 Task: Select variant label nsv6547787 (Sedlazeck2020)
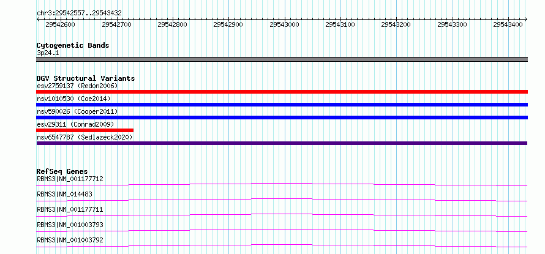click(x=85, y=137)
